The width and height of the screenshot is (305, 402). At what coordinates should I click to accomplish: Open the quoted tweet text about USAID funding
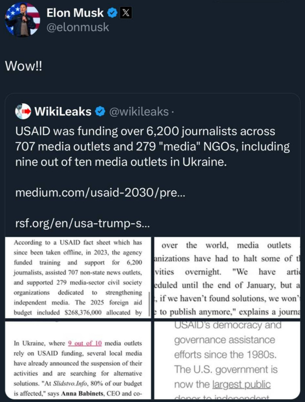click(x=152, y=147)
